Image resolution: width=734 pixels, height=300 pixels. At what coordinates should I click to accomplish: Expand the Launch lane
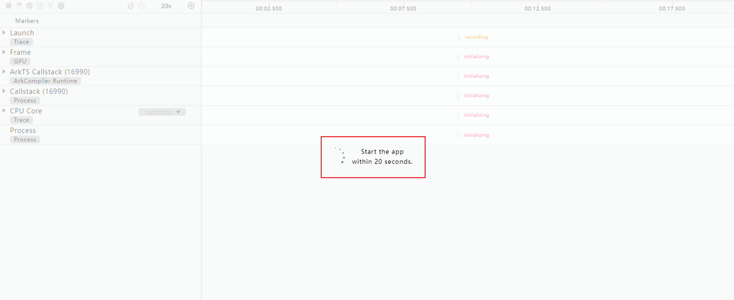[4, 32]
